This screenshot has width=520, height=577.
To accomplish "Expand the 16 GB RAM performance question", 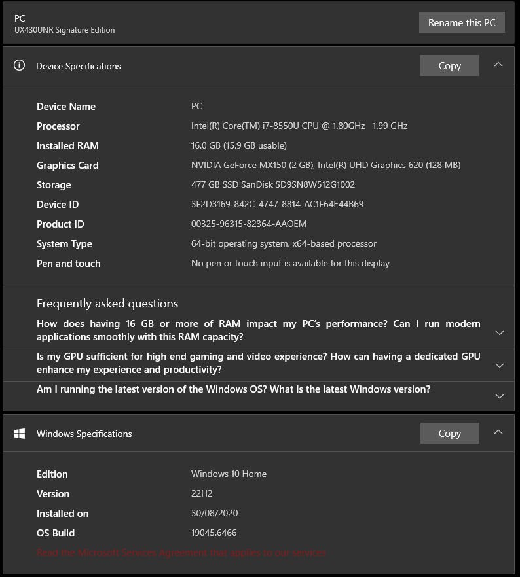I will coord(500,332).
